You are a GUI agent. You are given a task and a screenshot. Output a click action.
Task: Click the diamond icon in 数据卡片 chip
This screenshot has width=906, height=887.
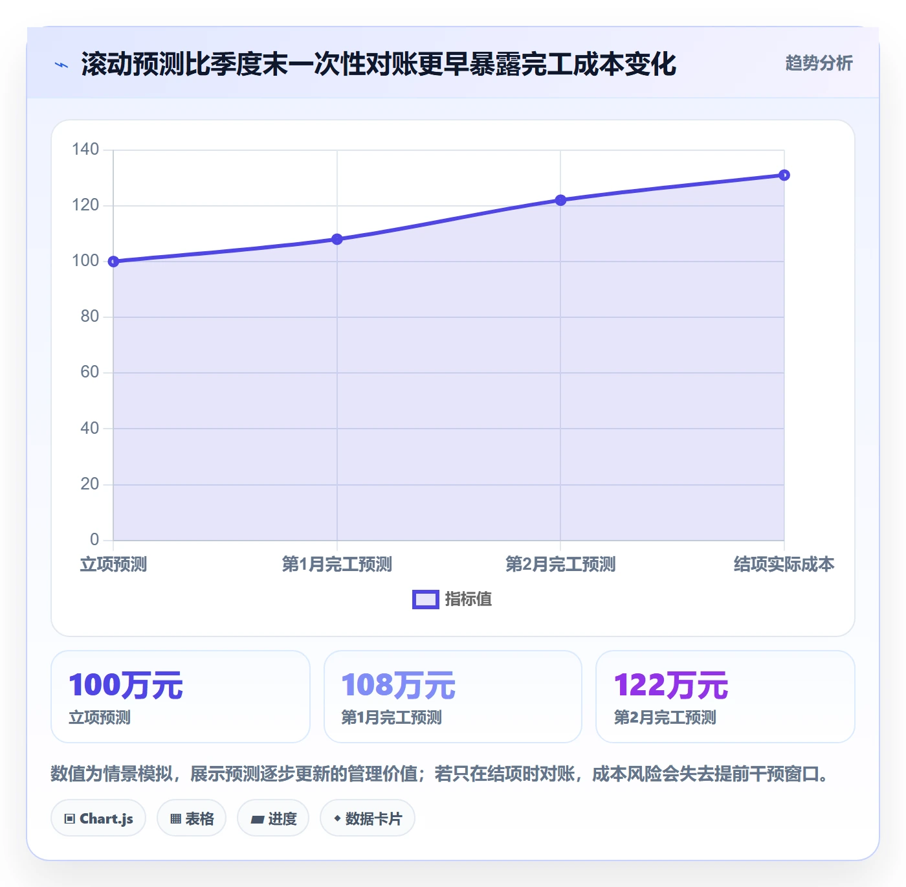click(337, 818)
